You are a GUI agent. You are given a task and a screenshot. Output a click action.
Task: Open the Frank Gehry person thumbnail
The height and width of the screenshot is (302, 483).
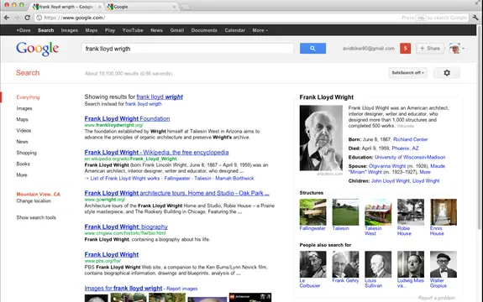pos(345,264)
